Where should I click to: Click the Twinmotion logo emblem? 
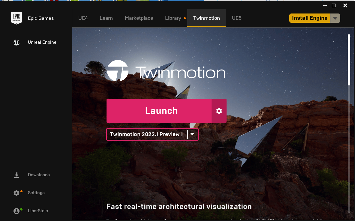pyautogui.click(x=118, y=70)
